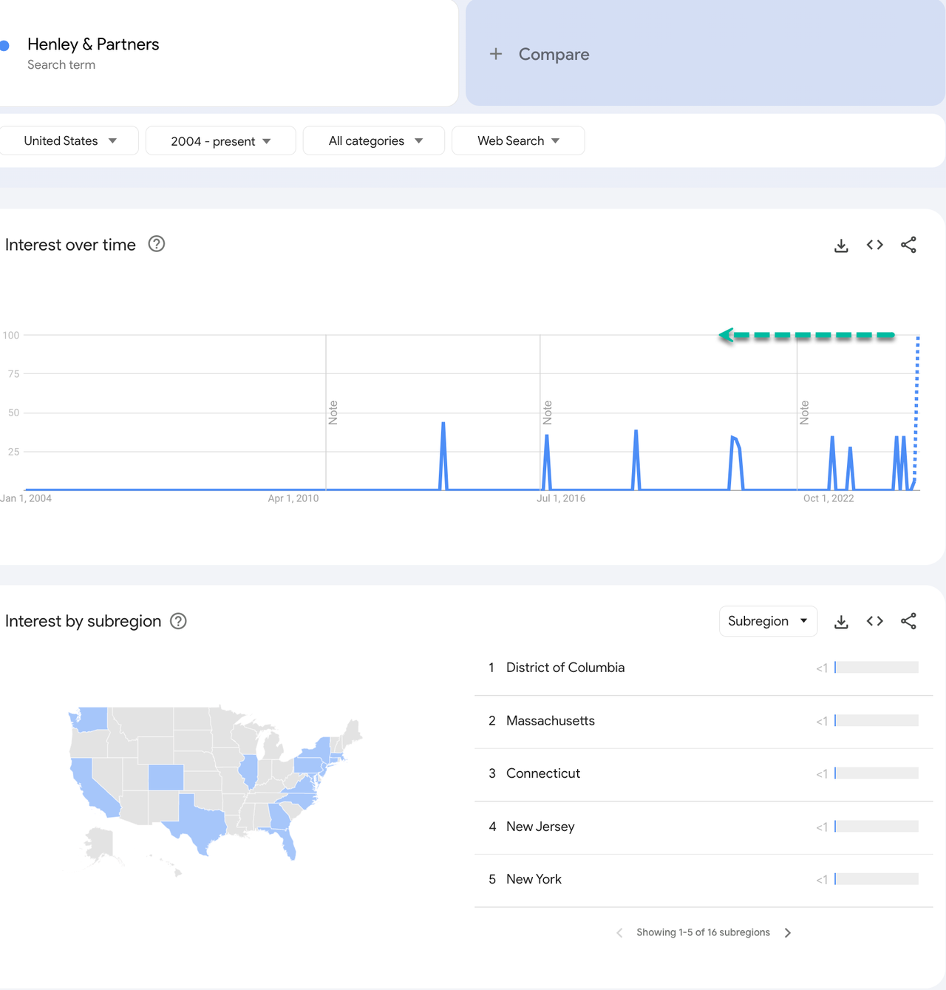Share the Interest over time chart
This screenshot has height=990, width=946.
908,245
